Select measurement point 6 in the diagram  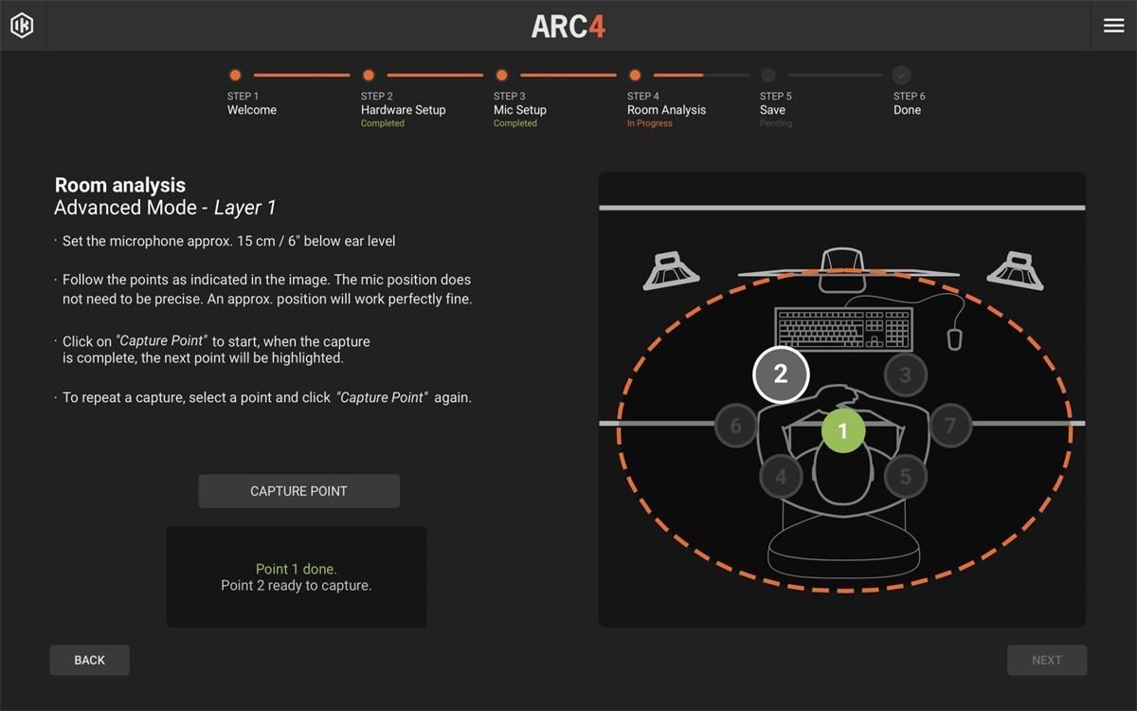[x=735, y=426]
